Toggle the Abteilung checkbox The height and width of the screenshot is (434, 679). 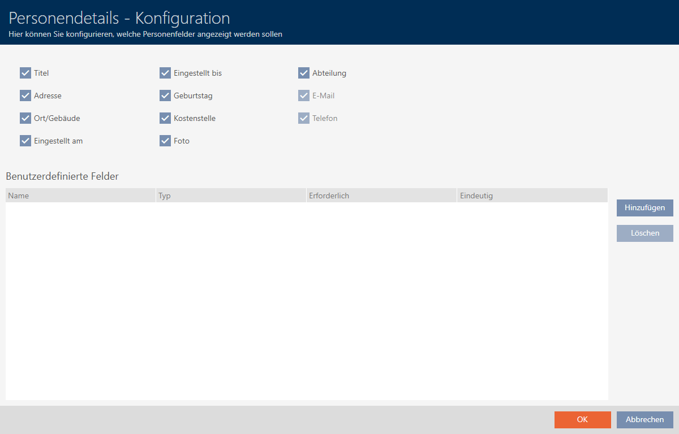click(304, 73)
